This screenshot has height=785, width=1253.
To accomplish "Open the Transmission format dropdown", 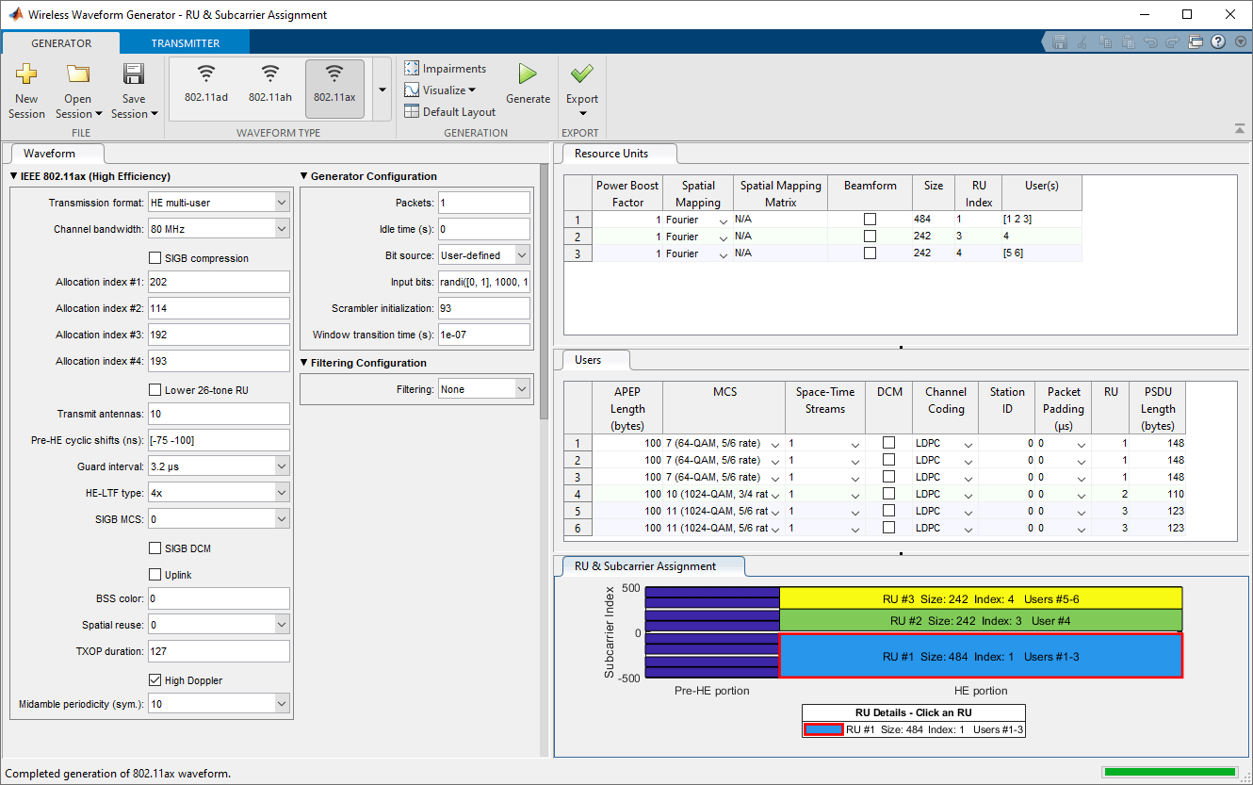I will click(219, 203).
